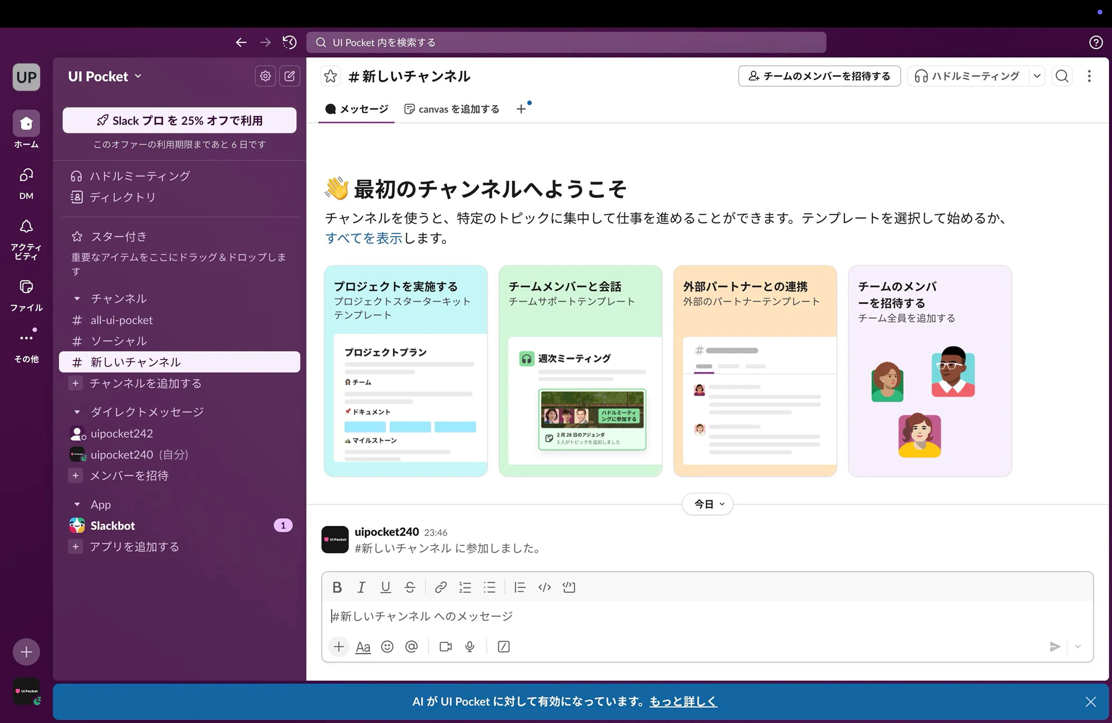Screen dimensions: 1112x723
Task: Open the help question mark icon
Action: (x=1096, y=42)
